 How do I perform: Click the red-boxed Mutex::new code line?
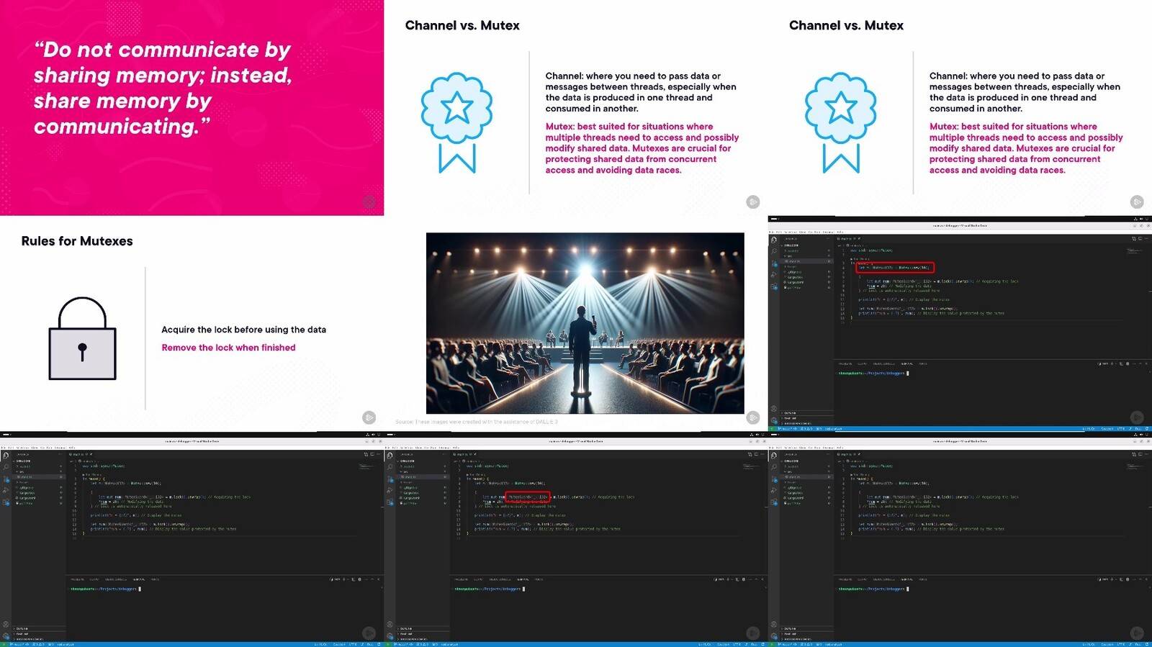pyautogui.click(x=895, y=268)
